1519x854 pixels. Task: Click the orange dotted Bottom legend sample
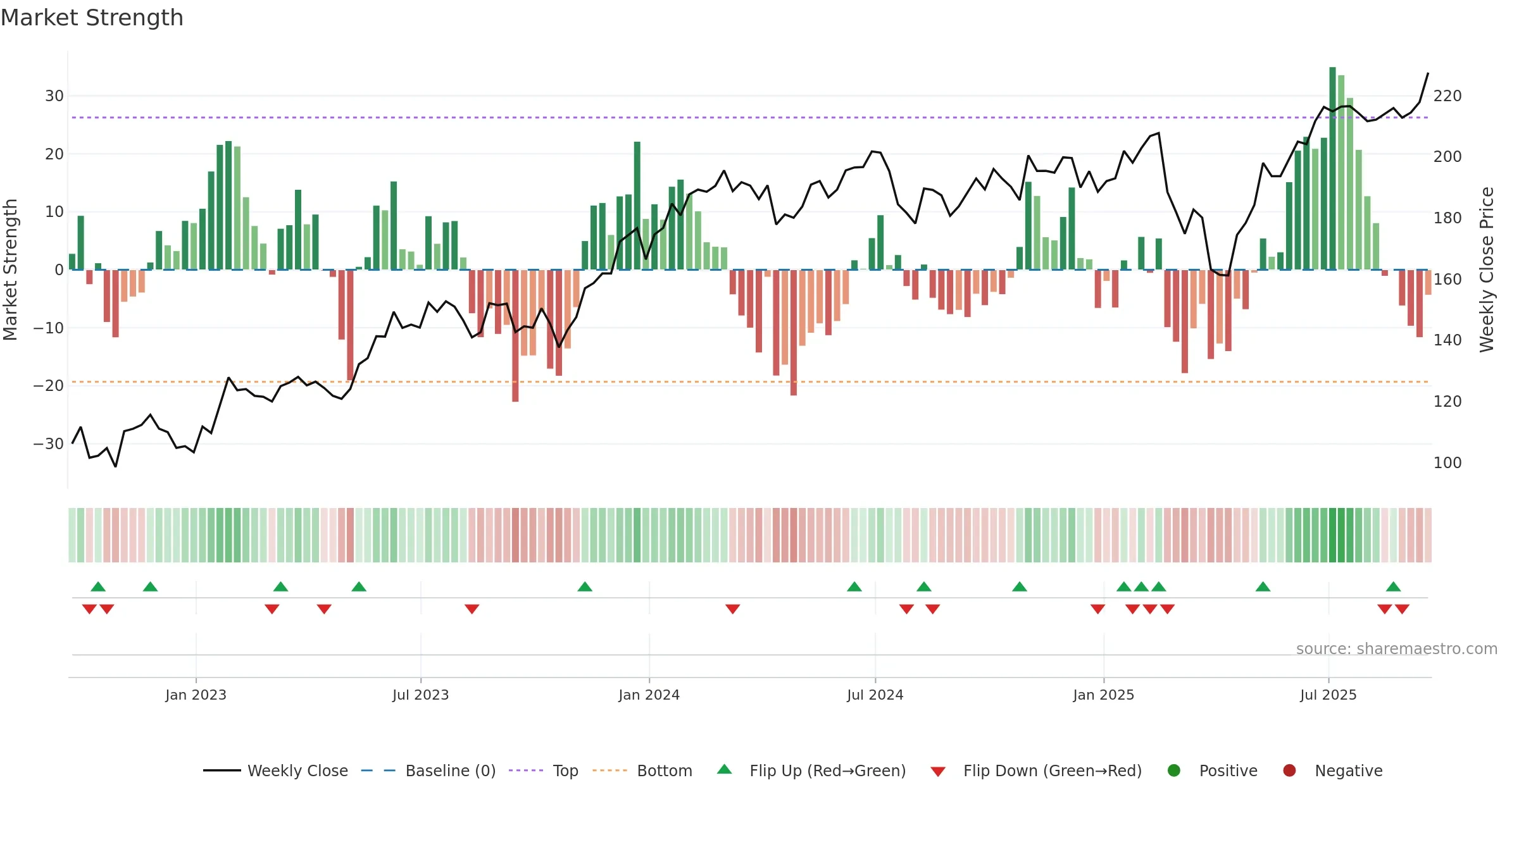(x=609, y=770)
